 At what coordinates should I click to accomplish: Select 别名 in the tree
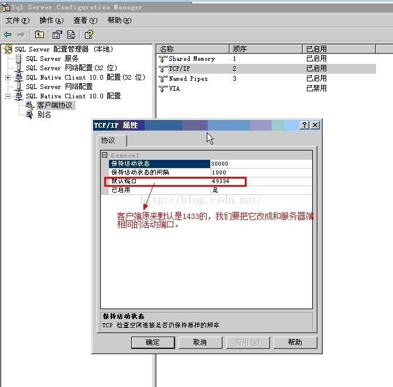(x=44, y=115)
